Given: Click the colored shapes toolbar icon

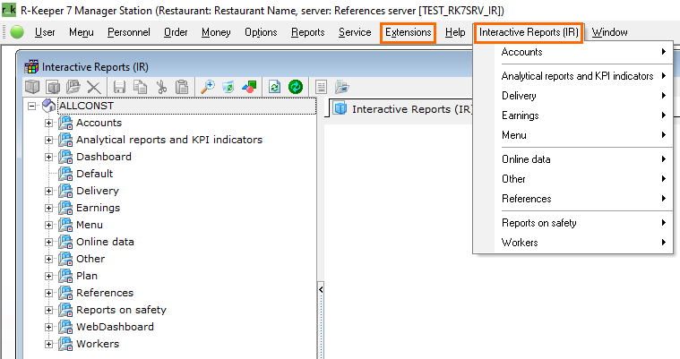Looking at the screenshot, I should tap(249, 87).
